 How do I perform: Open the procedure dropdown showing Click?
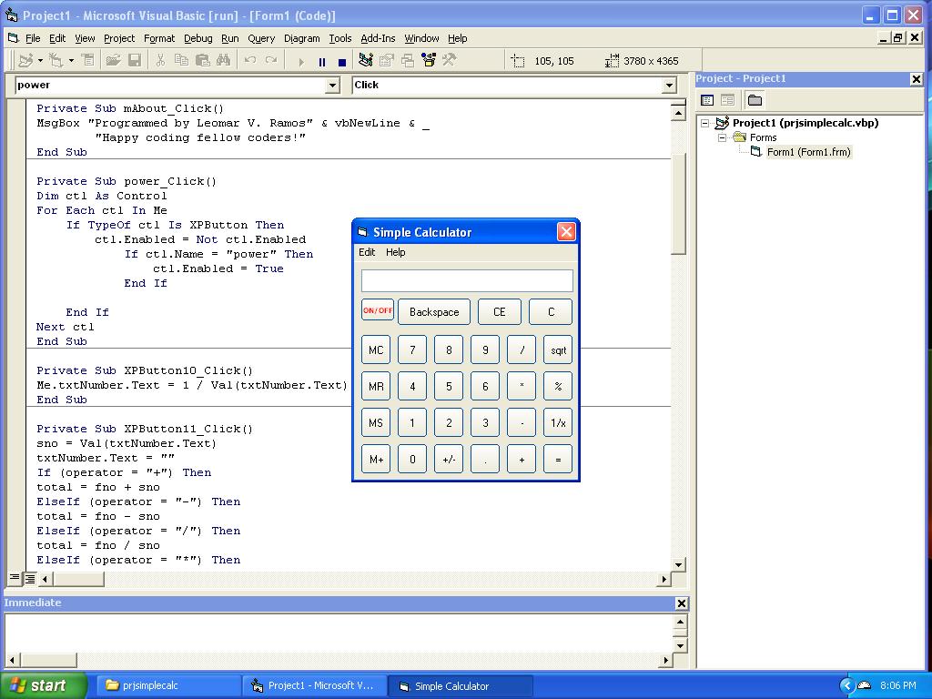pyautogui.click(x=669, y=86)
